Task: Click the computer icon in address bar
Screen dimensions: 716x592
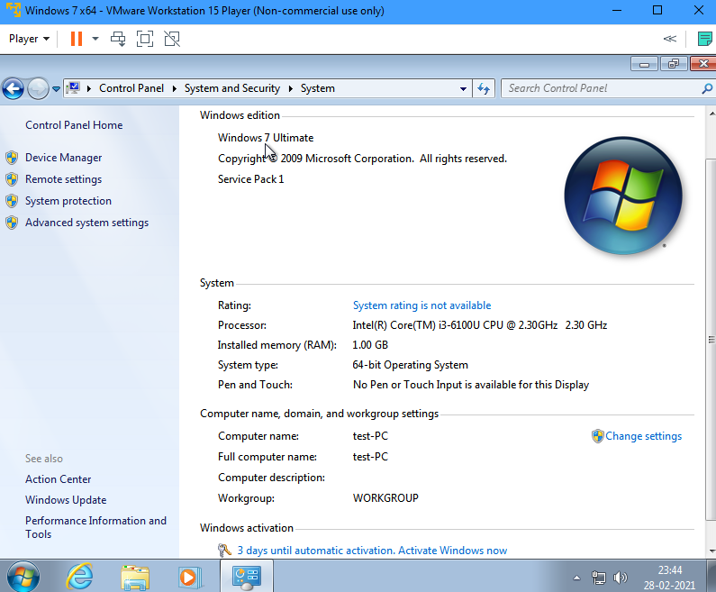Action: (73, 87)
